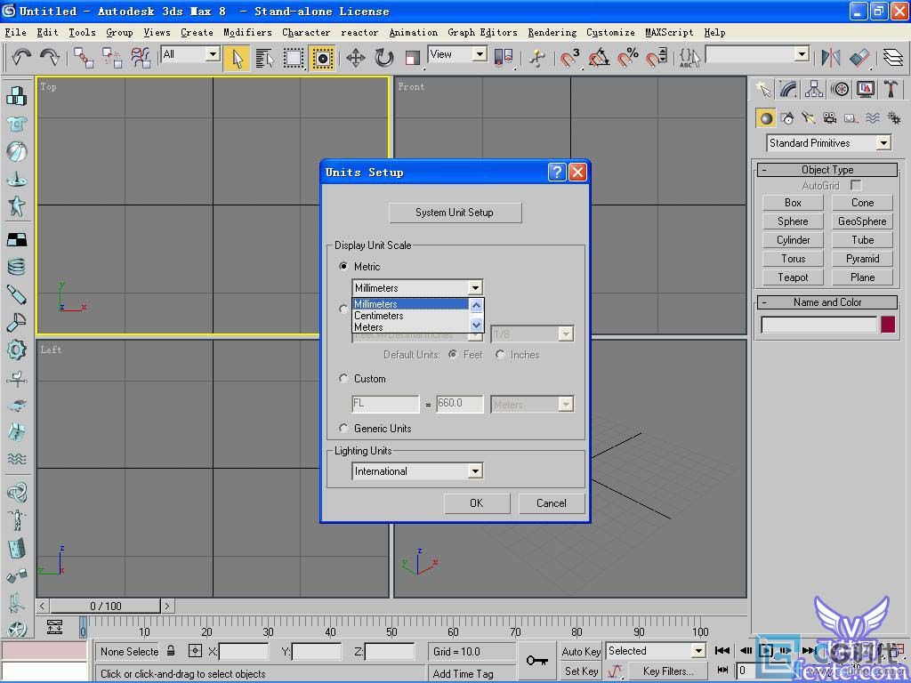The height and width of the screenshot is (683, 911).
Task: Activate the Select Object arrow tool
Action: click(x=237, y=58)
